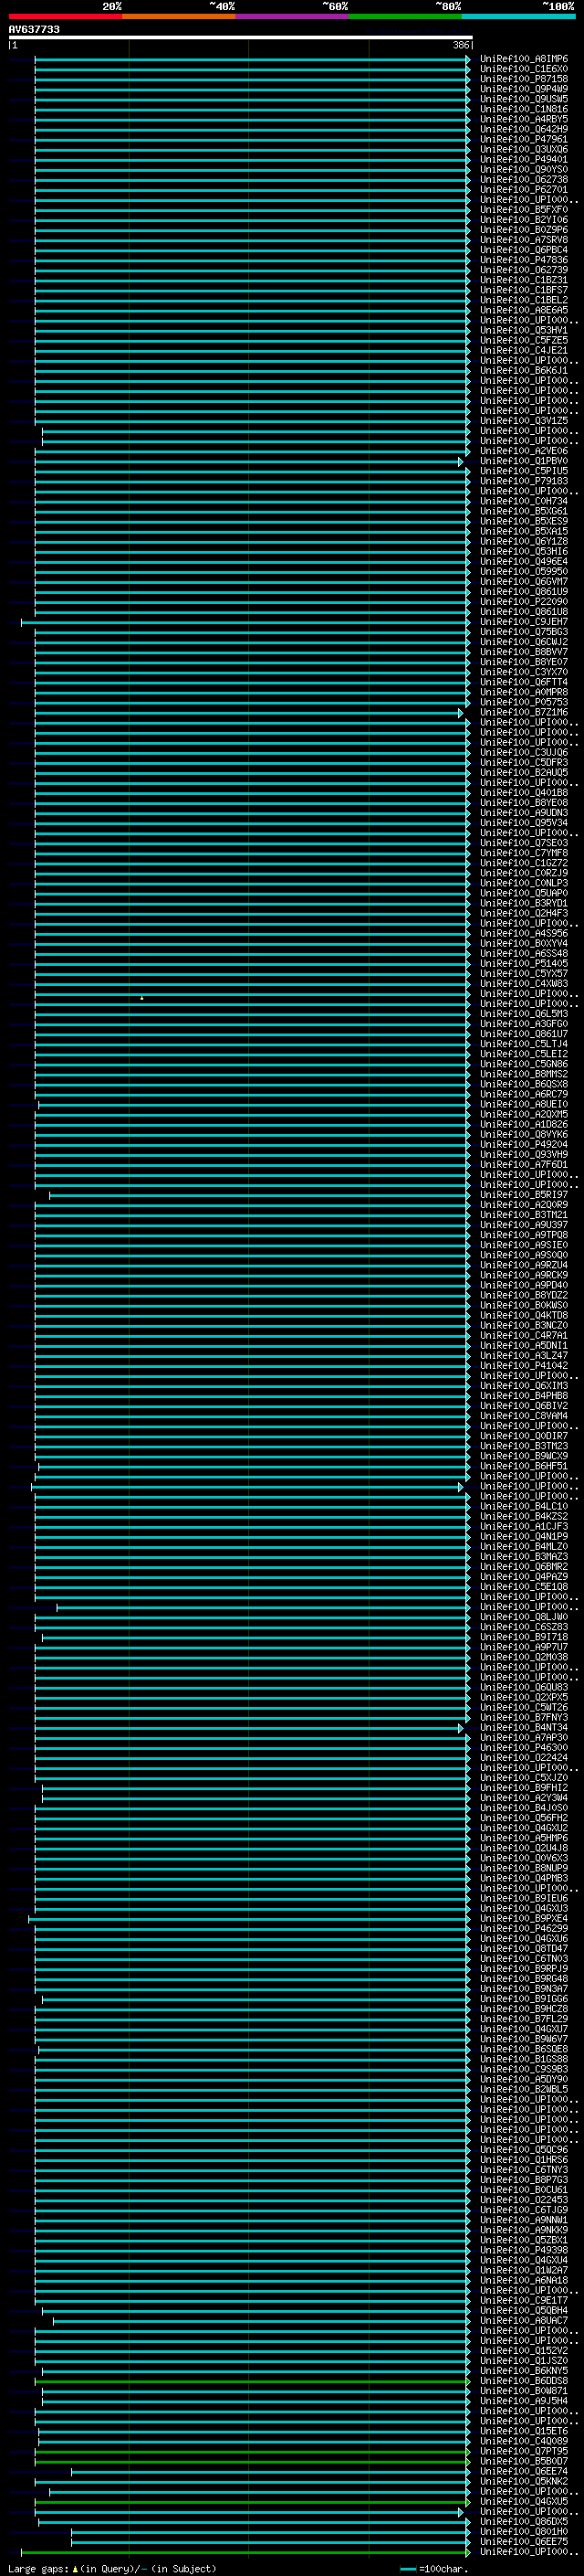Select the UniRef100_Q801H0 label

coord(524,2531)
